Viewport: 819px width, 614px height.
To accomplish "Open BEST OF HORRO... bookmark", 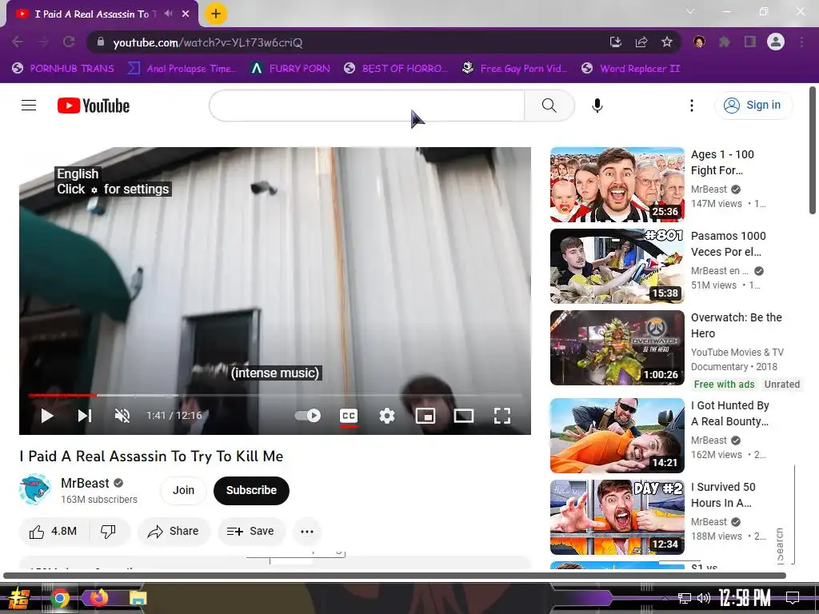I will [396, 69].
